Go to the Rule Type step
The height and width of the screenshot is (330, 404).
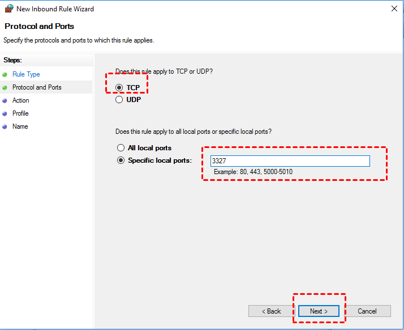click(x=26, y=74)
